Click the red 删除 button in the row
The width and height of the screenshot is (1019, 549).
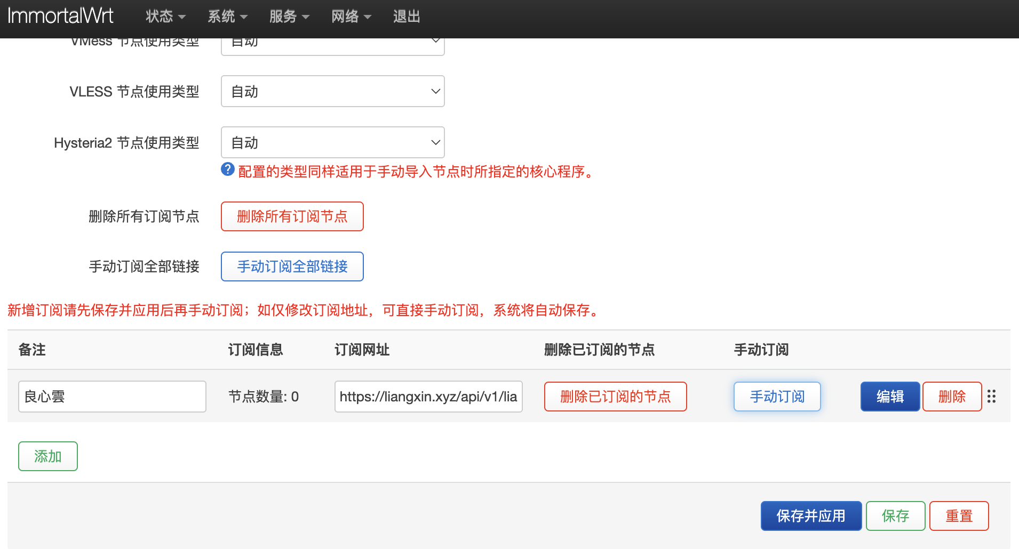[x=952, y=397]
